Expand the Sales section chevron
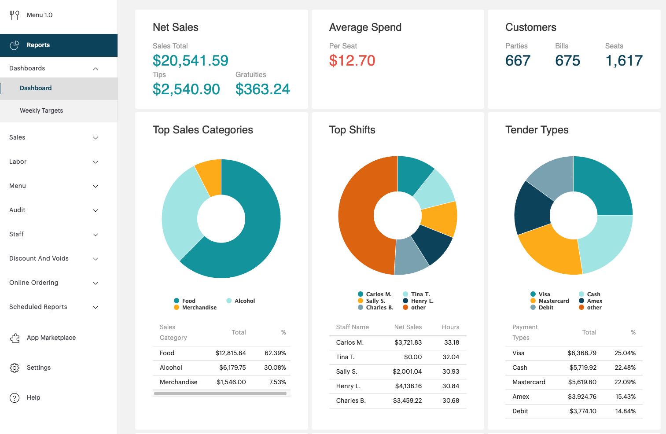This screenshot has height=434, width=666. [x=96, y=138]
